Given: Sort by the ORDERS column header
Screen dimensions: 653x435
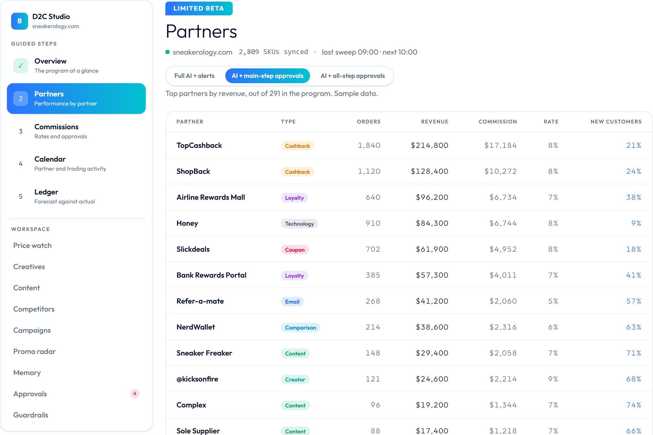Looking at the screenshot, I should (369, 122).
